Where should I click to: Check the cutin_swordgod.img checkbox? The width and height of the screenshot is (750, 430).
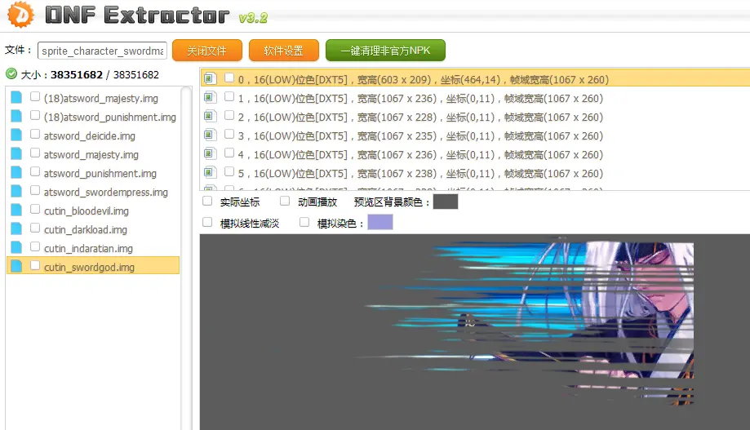coord(35,265)
